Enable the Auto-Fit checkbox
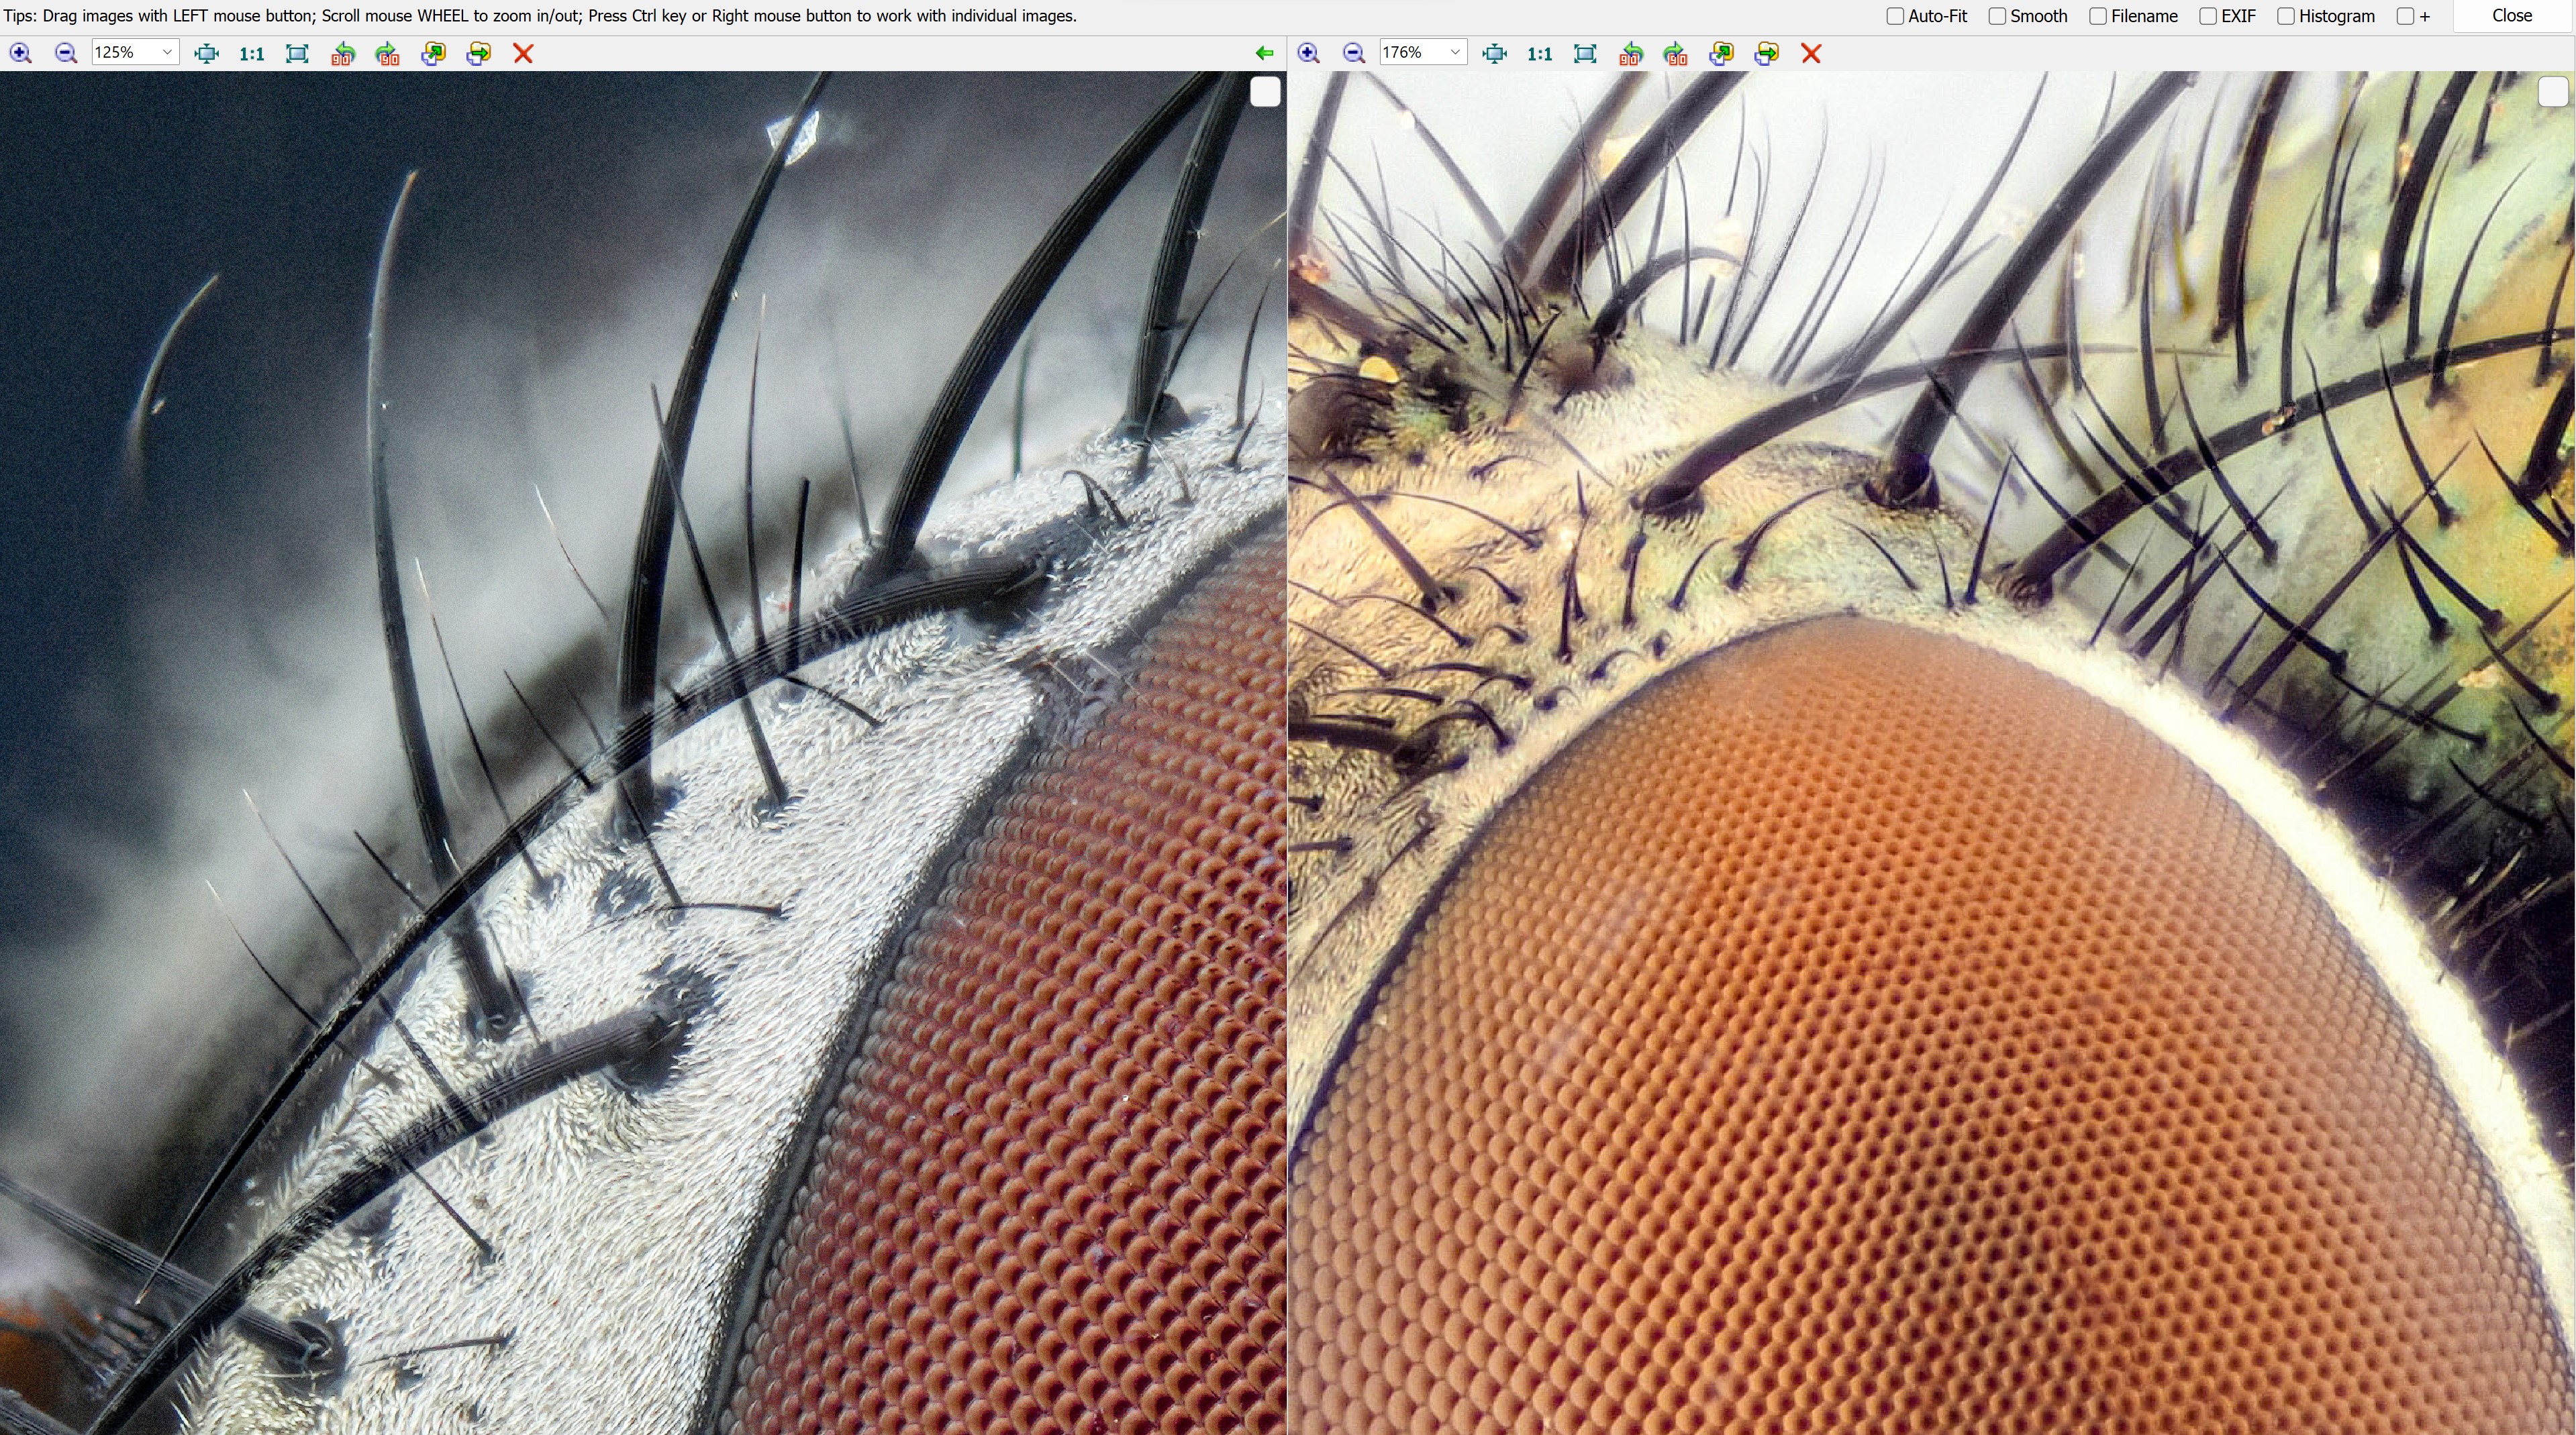Image resolution: width=2576 pixels, height=1435 pixels. 1895,16
